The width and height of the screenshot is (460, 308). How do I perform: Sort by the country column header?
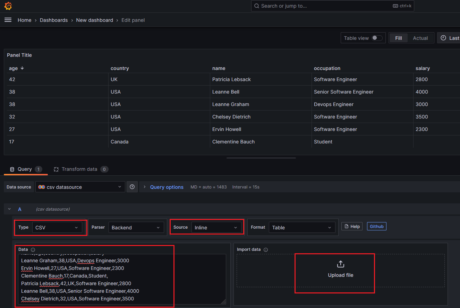pyautogui.click(x=120, y=68)
